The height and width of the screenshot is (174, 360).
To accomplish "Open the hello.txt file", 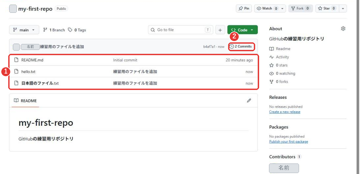I will (x=28, y=72).
